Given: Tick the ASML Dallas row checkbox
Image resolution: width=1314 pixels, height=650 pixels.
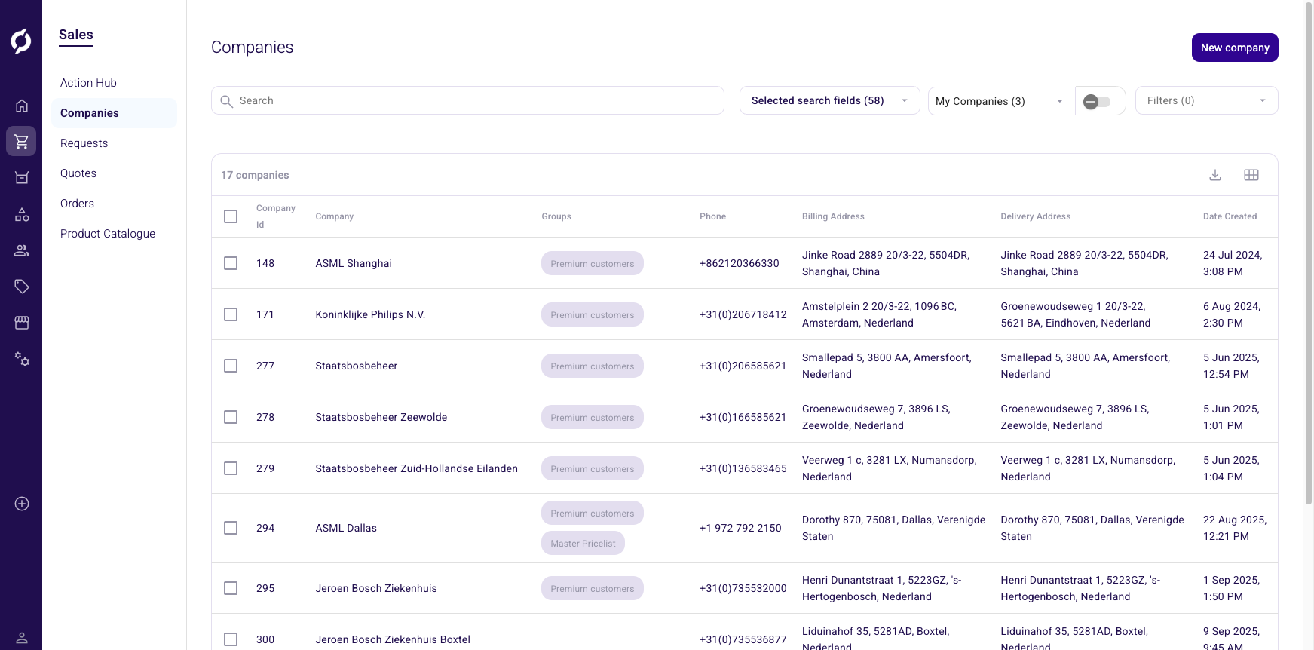Looking at the screenshot, I should pyautogui.click(x=231, y=528).
